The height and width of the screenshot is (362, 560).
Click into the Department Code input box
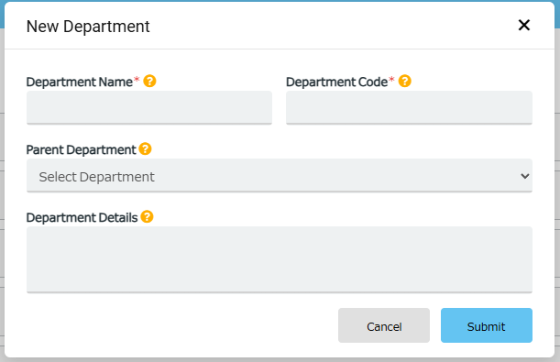click(409, 107)
